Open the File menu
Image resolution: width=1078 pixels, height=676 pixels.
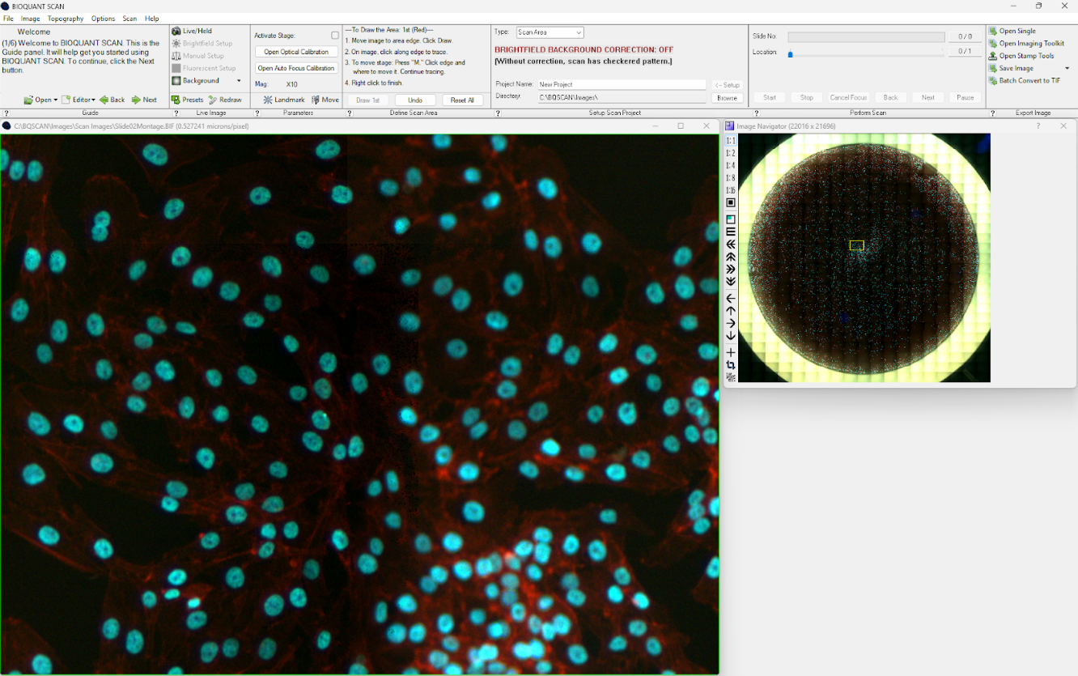coord(8,19)
